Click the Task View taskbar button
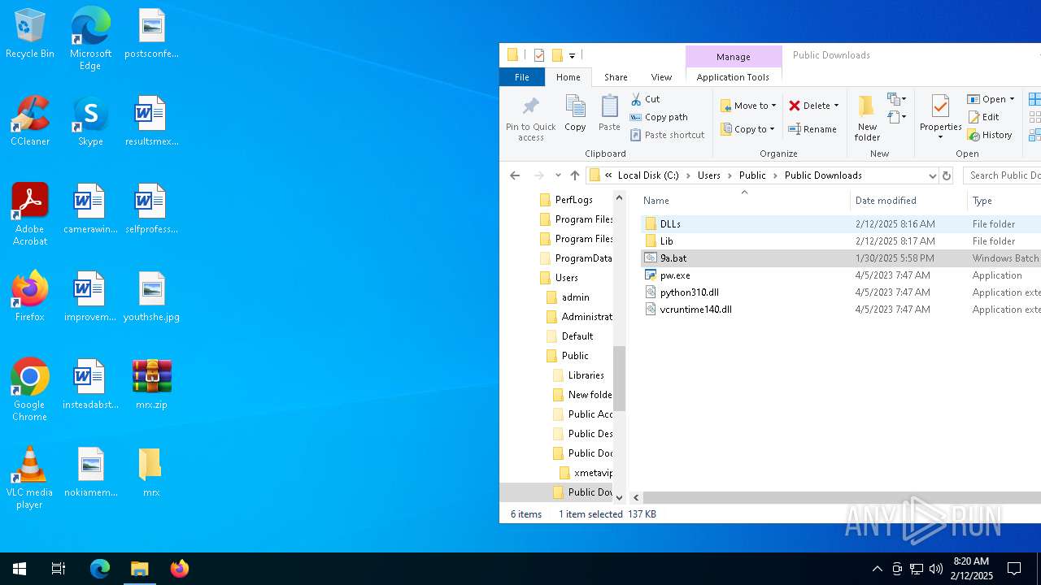 click(x=59, y=569)
